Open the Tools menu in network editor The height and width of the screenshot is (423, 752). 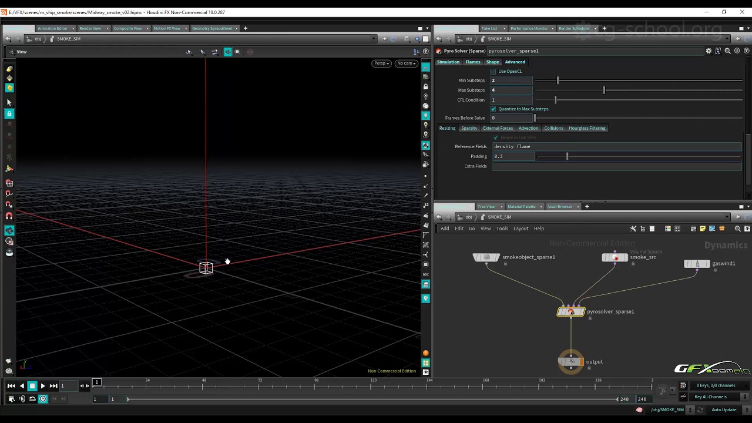click(502, 229)
